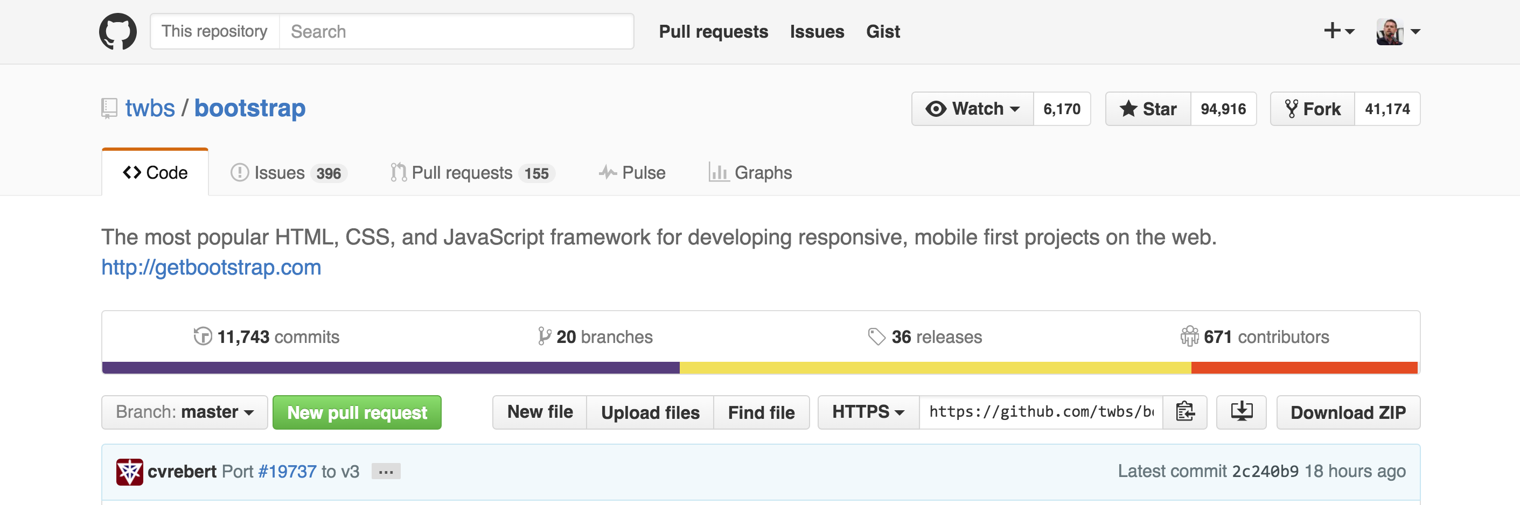Image resolution: width=1520 pixels, height=505 pixels.
Task: Click the New file button
Action: coord(540,412)
